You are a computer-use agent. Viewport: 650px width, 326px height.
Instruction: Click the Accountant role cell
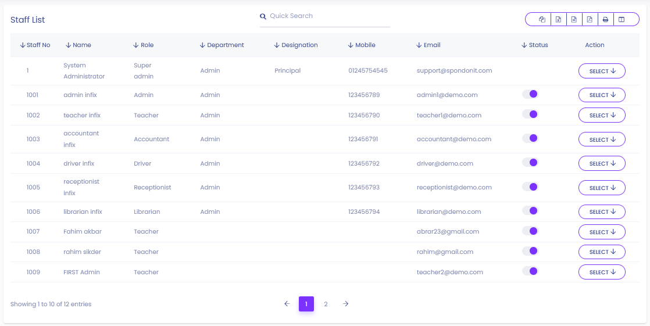[151, 139]
